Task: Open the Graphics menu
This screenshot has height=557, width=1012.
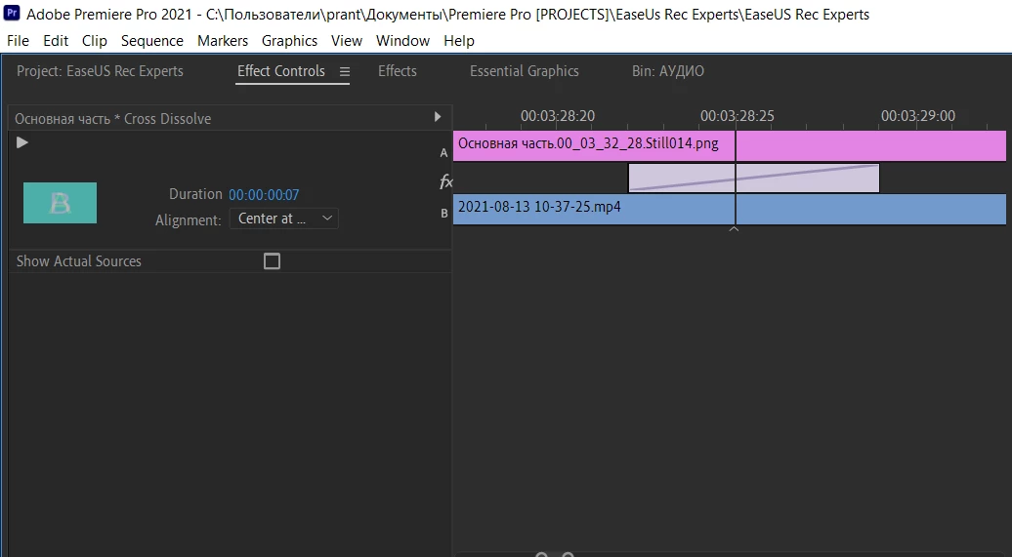Action: tap(289, 41)
